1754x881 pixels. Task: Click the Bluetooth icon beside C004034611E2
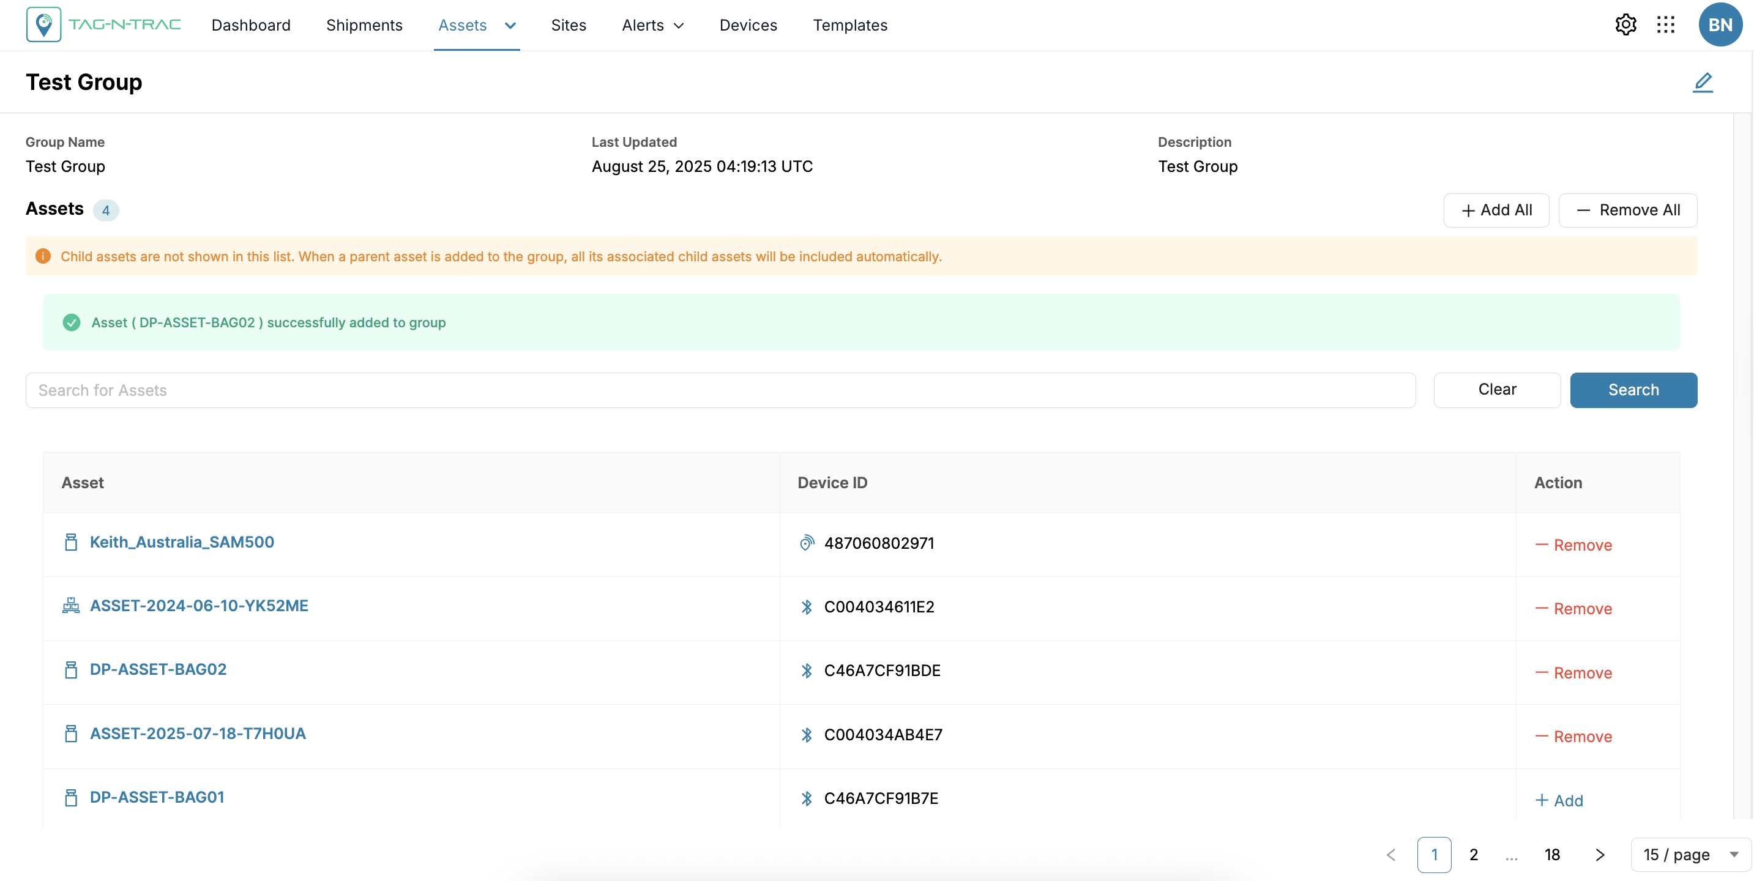[807, 607]
